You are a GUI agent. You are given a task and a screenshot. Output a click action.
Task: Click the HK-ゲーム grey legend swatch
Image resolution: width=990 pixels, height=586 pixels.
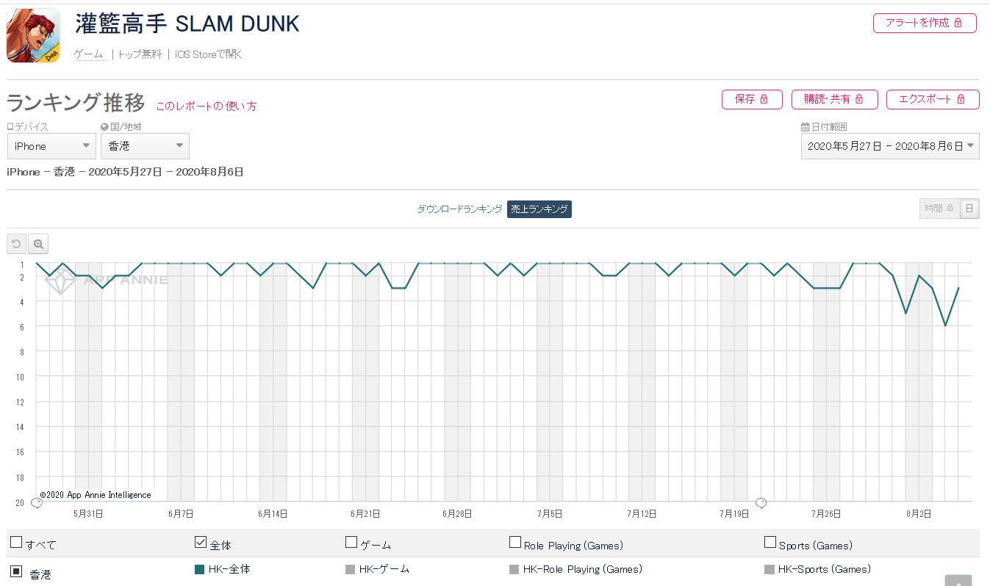tap(350, 569)
